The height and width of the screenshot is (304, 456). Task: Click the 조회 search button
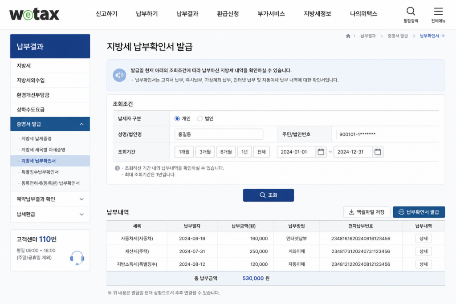(x=269, y=195)
